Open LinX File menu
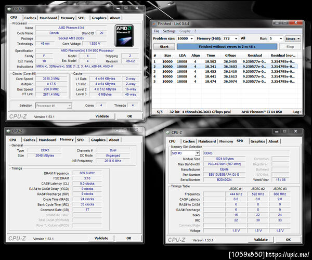The height and width of the screenshot is (260, 312). tap(157, 31)
